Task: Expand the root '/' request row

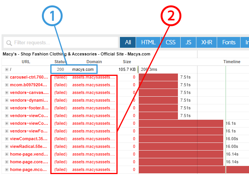Action: (7, 69)
